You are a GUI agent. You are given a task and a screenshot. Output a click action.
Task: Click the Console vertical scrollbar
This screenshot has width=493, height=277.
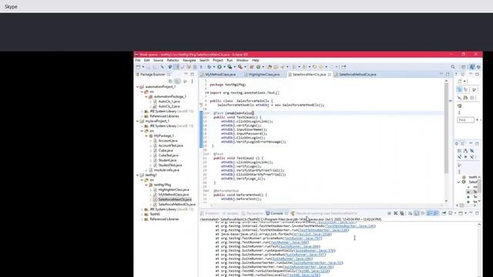[x=479, y=249]
